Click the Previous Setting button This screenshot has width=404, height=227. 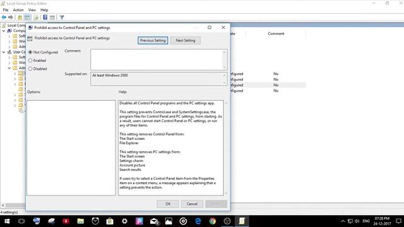(x=153, y=40)
